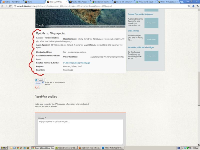
Task: Open Adobe Dreamweaver CS from the taskbar
Action: pyautogui.click(x=66, y=148)
